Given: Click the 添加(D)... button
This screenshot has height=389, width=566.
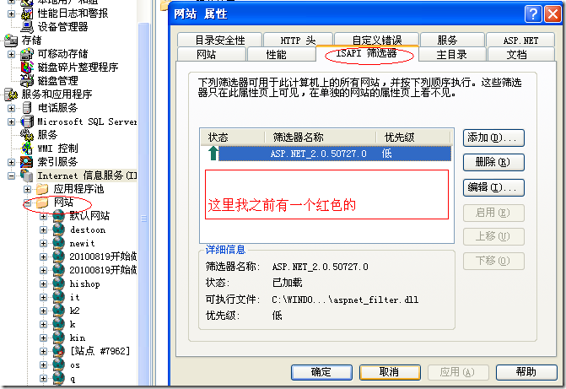Looking at the screenshot, I should click(x=493, y=138).
